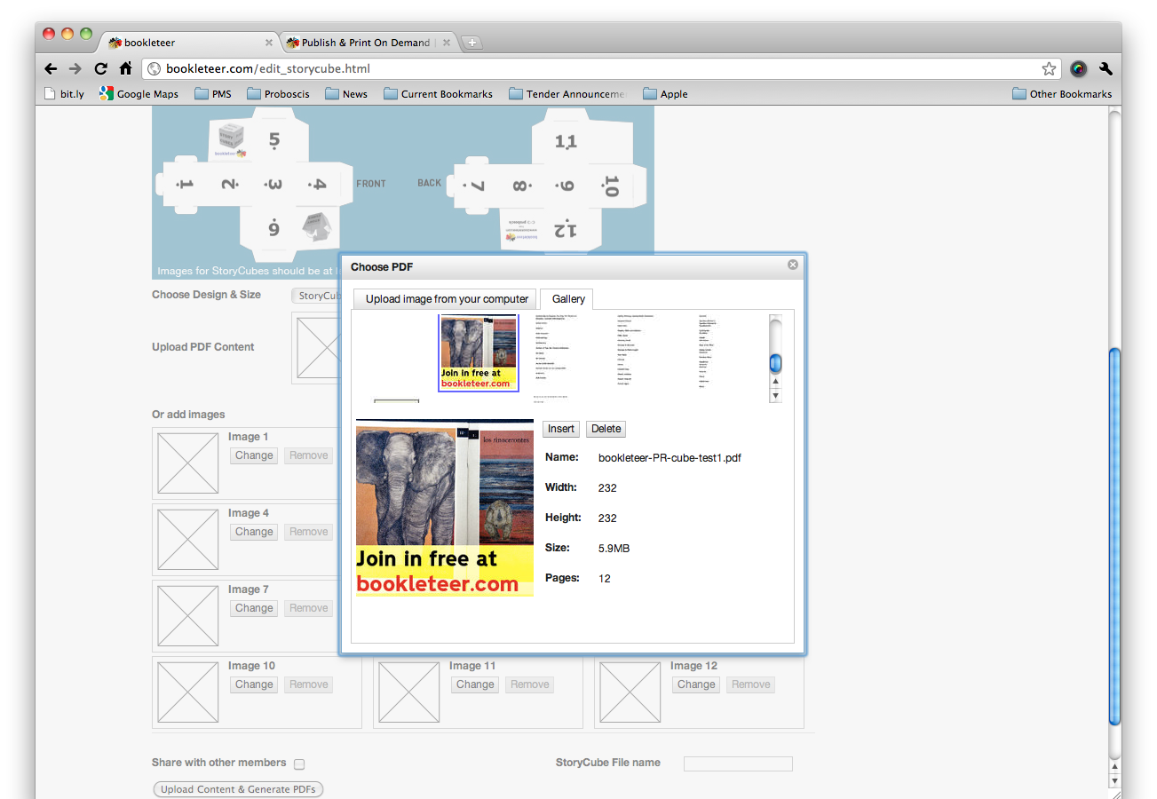1157x799 pixels.
Task: Click the globe icon in the address bar
Action: pyautogui.click(x=154, y=68)
